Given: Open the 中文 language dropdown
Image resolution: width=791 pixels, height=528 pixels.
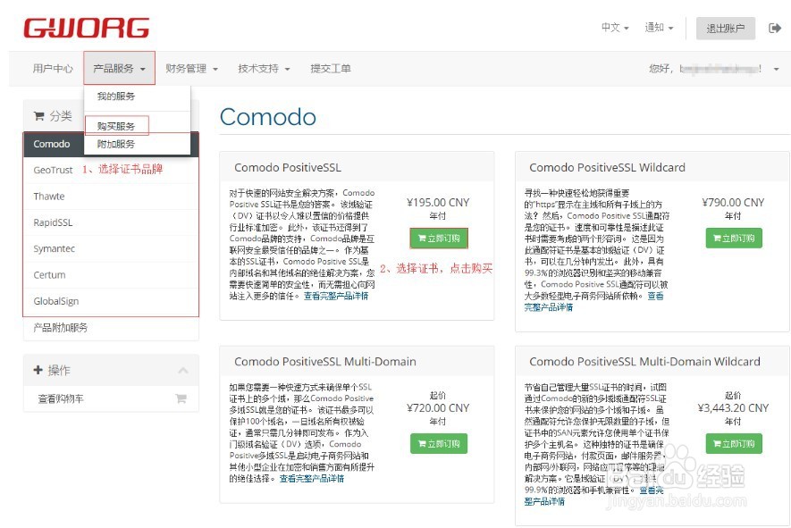Looking at the screenshot, I should [615, 27].
